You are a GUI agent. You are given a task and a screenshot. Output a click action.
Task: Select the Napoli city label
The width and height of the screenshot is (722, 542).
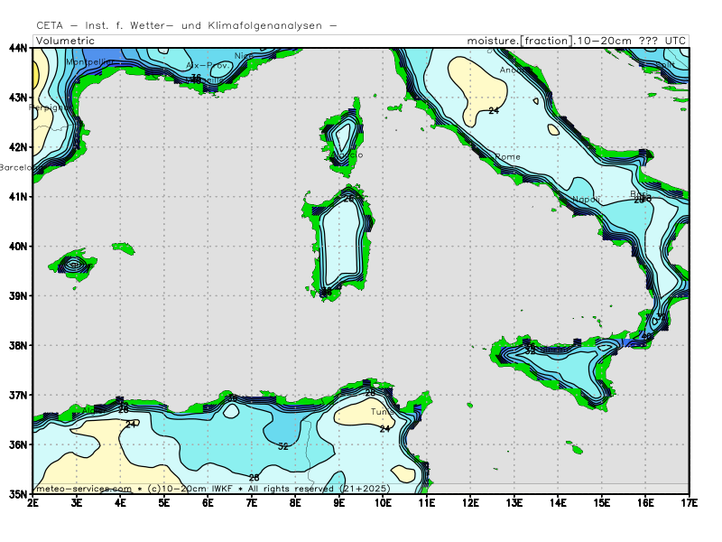click(586, 200)
